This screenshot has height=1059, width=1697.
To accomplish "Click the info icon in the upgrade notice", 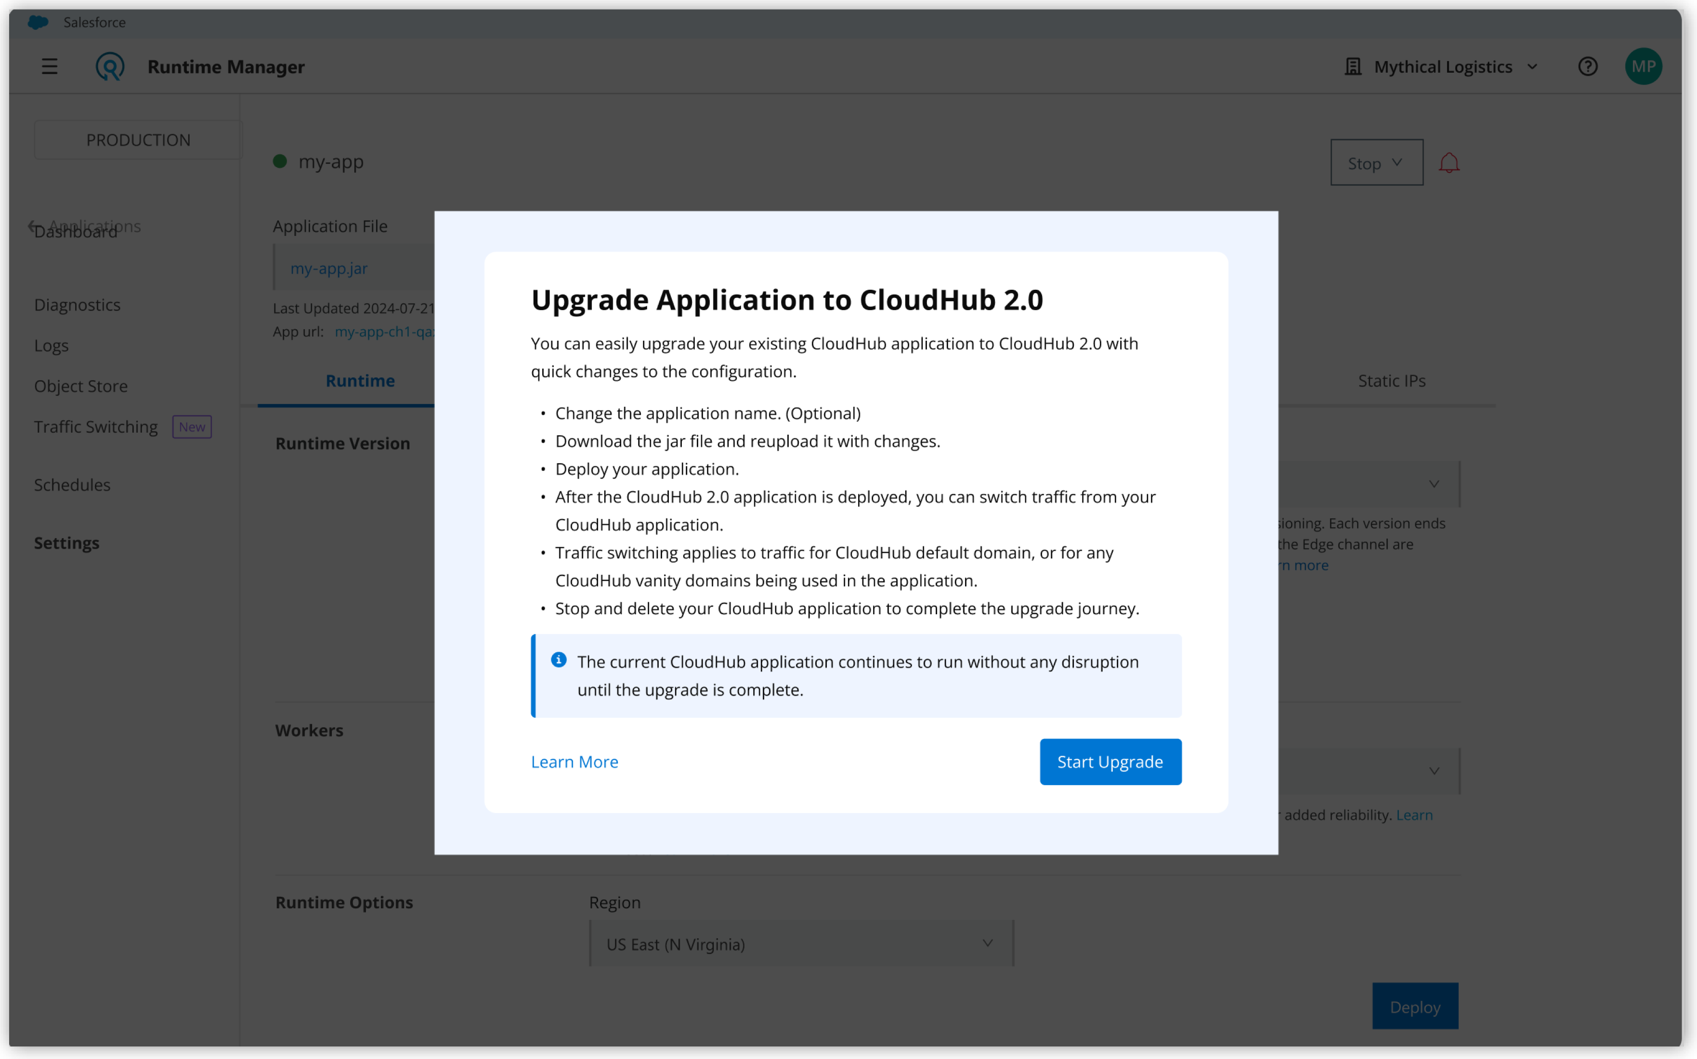I will coord(559,659).
